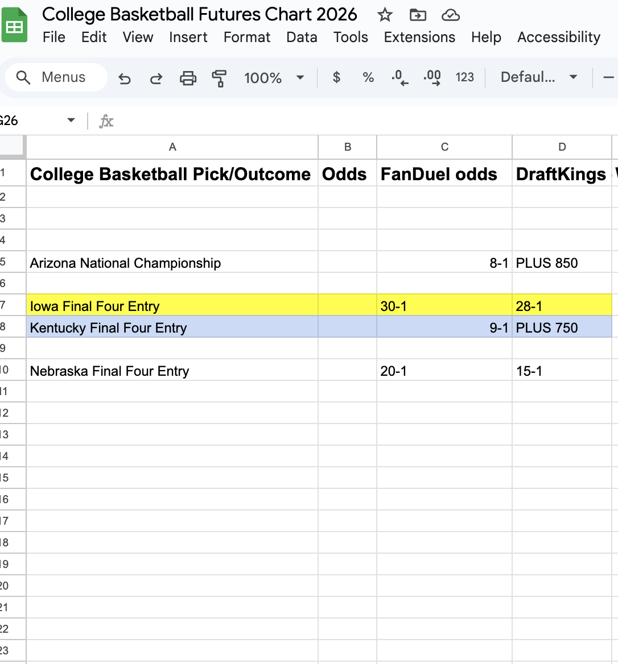Apply percent format to cell

[368, 77]
